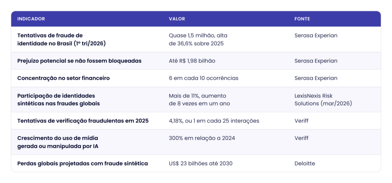Click the FONTE column header
Viewport: 392px width, 183px height.
302,19
